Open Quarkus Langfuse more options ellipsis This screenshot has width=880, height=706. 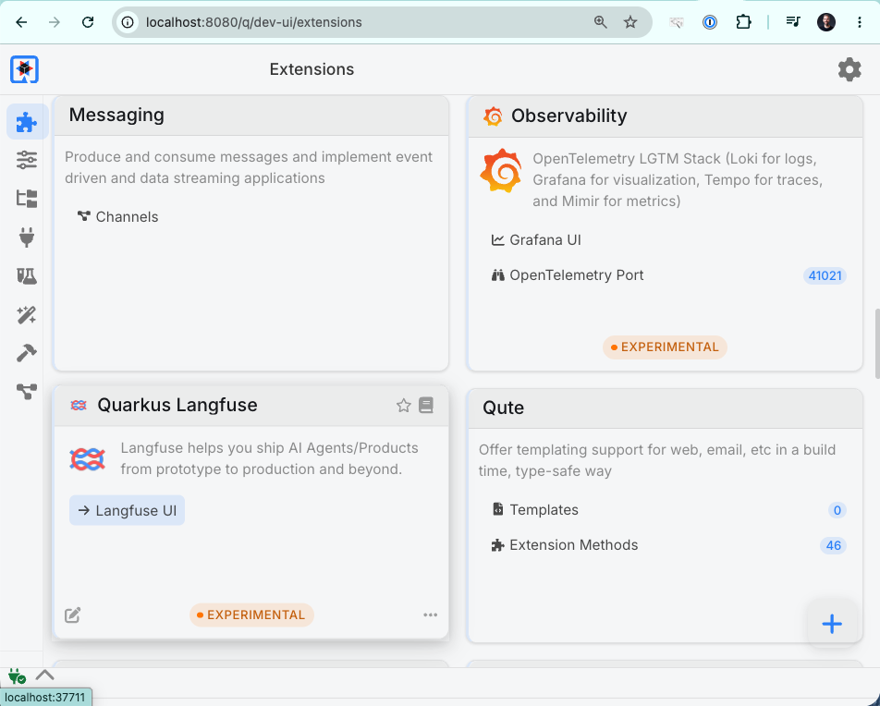coord(431,615)
